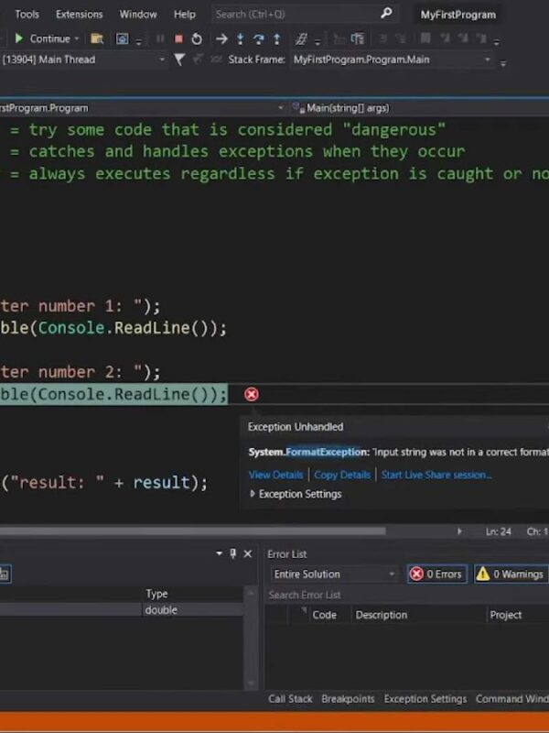Toggle the 0 Warnings filter button

pyautogui.click(x=511, y=574)
